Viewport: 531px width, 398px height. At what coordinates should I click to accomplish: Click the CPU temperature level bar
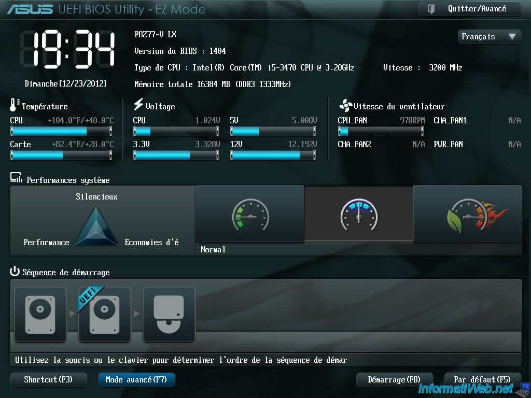click(61, 131)
